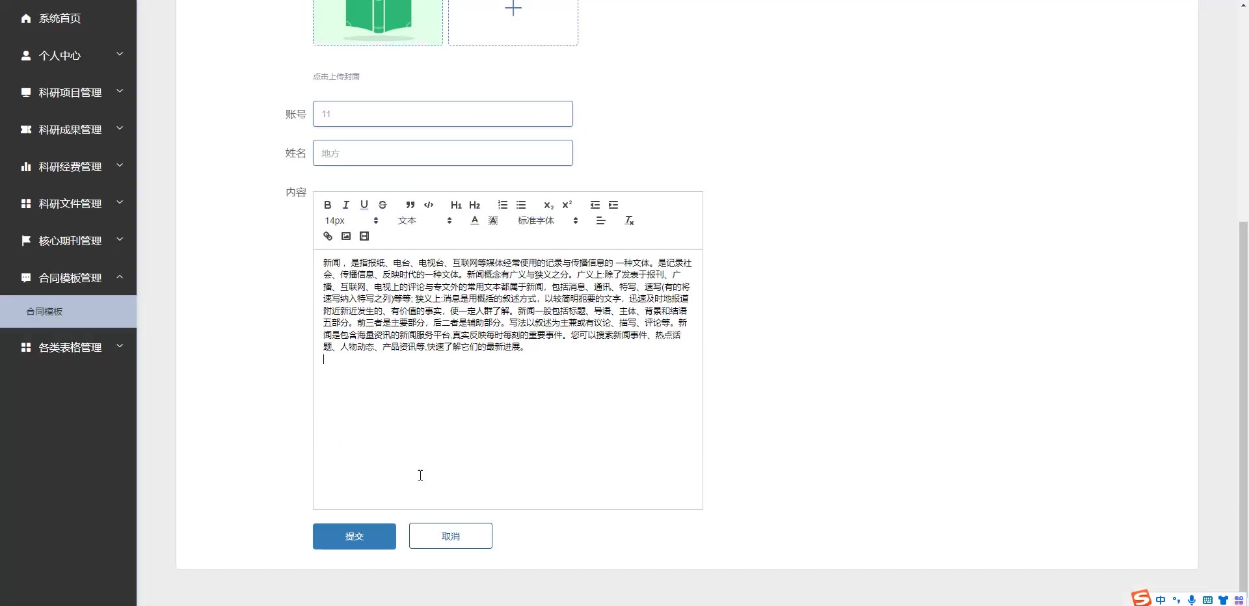Select the 合同模板 submenu item
1249x606 pixels.
tap(68, 311)
